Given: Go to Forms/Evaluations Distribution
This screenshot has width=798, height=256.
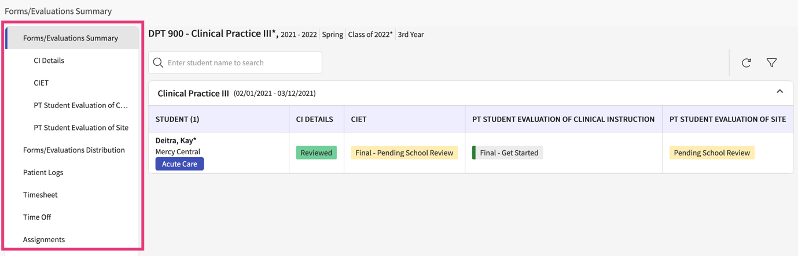Looking at the screenshot, I should click(73, 150).
